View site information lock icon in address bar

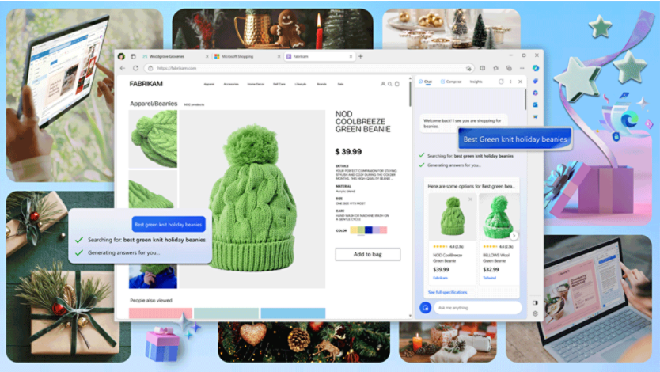pos(150,68)
